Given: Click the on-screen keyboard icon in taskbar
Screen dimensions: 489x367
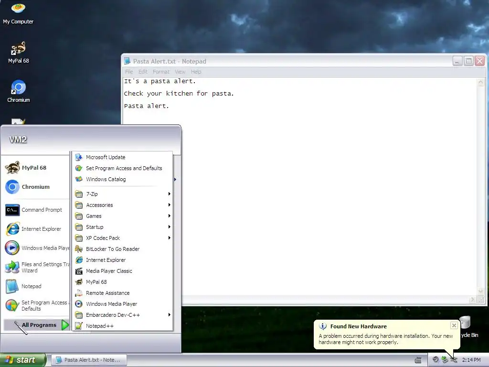Looking at the screenshot, I should point(418,360).
